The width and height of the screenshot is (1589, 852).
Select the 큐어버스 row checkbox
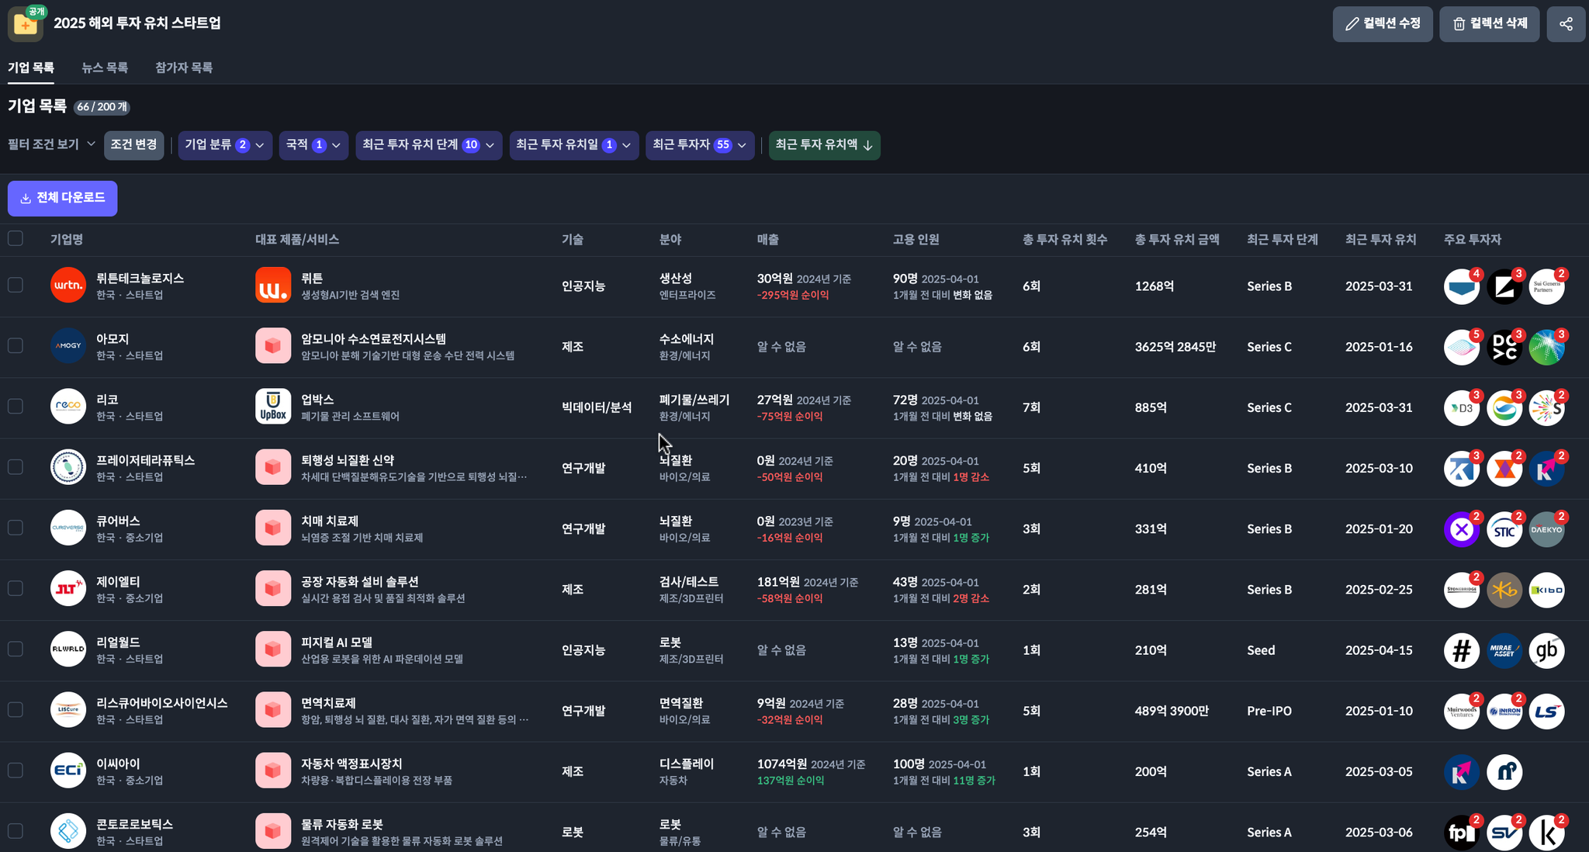(16, 528)
